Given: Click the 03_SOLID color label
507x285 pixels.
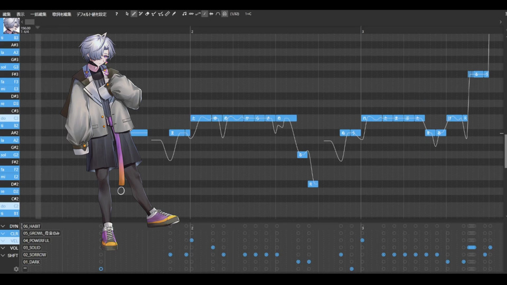Looking at the screenshot, I should pyautogui.click(x=32, y=248).
